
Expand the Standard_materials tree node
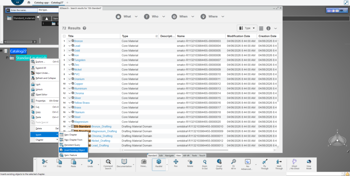7,58
